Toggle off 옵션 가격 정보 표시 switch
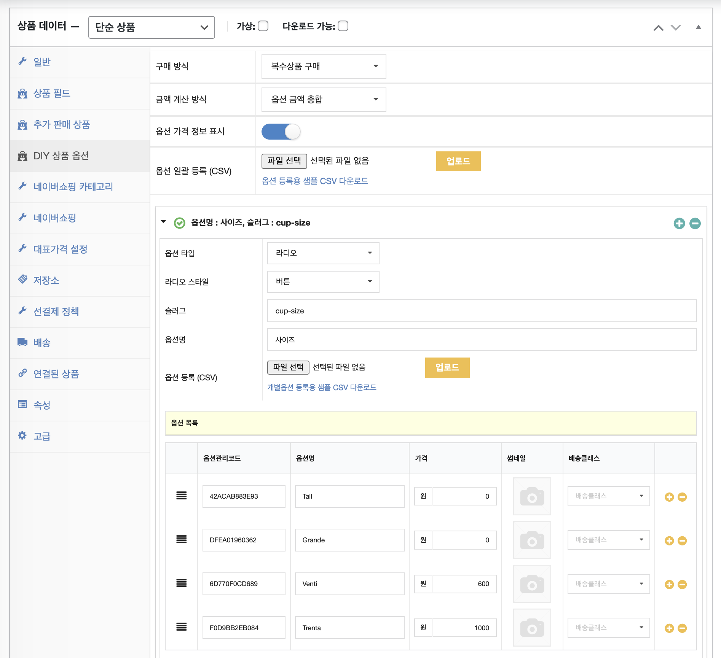Screen dimensions: 721x658 tap(281, 132)
